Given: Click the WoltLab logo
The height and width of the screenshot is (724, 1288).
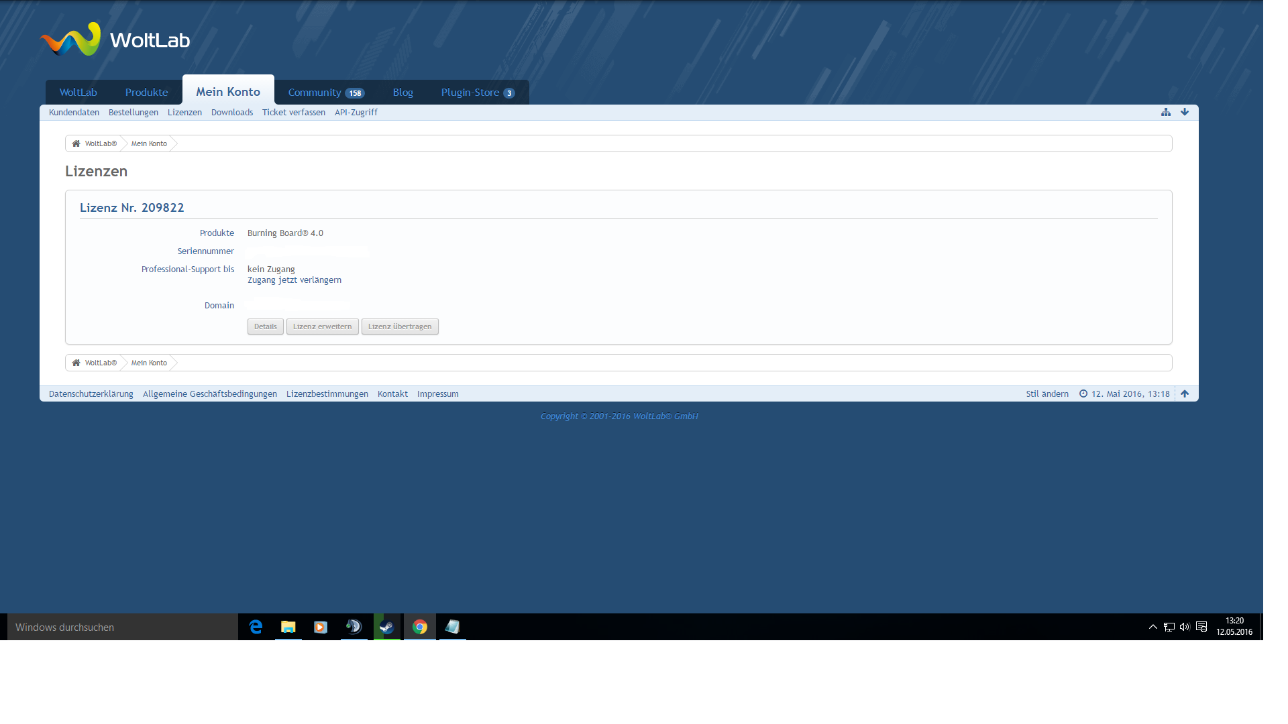Looking at the screenshot, I should click(x=115, y=40).
